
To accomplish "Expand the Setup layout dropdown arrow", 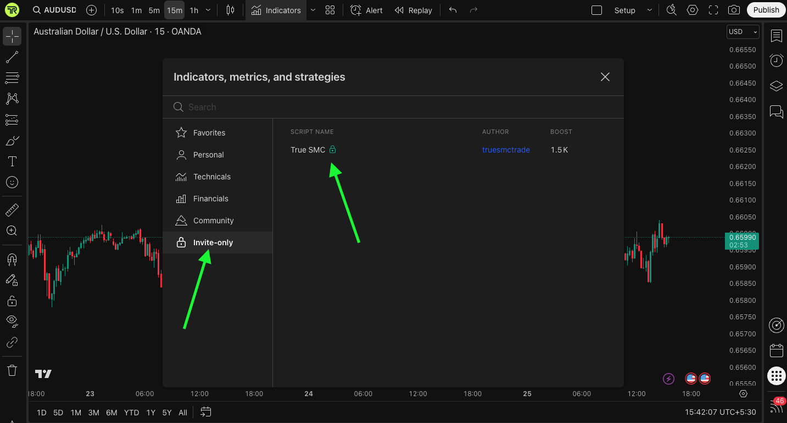I will point(650,10).
